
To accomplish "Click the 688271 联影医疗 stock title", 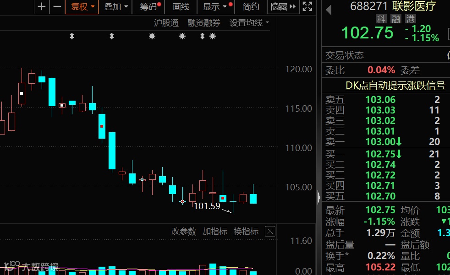I will coord(393,6).
